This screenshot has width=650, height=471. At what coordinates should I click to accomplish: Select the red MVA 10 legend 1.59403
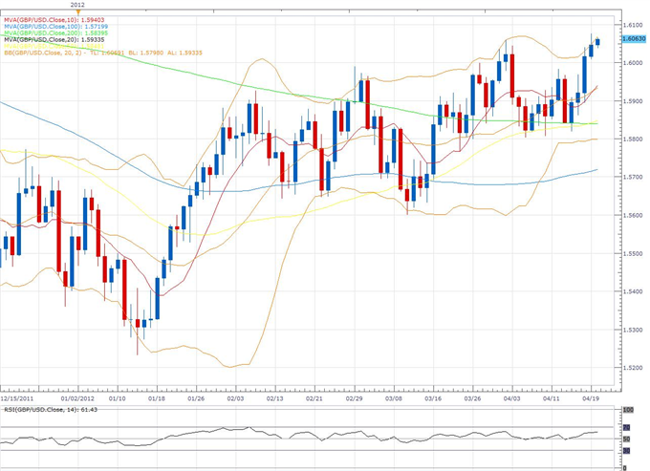coord(54,20)
